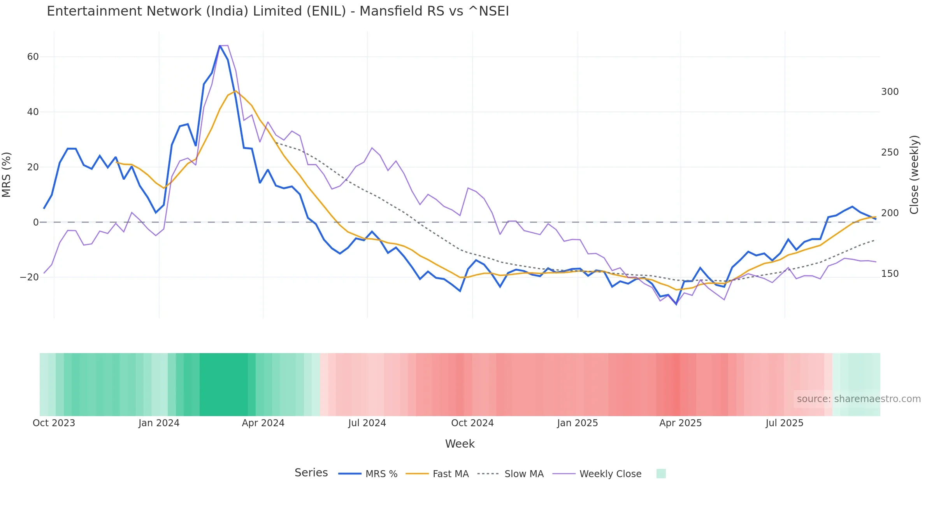
Task: Click the 'Close (weekly)' axis title
Action: (x=914, y=175)
